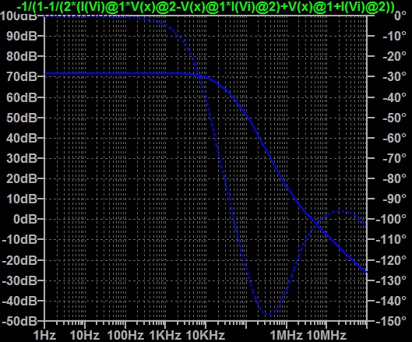Click the -150° phase axis label
The width and height of the screenshot is (412, 342).
pos(392,321)
